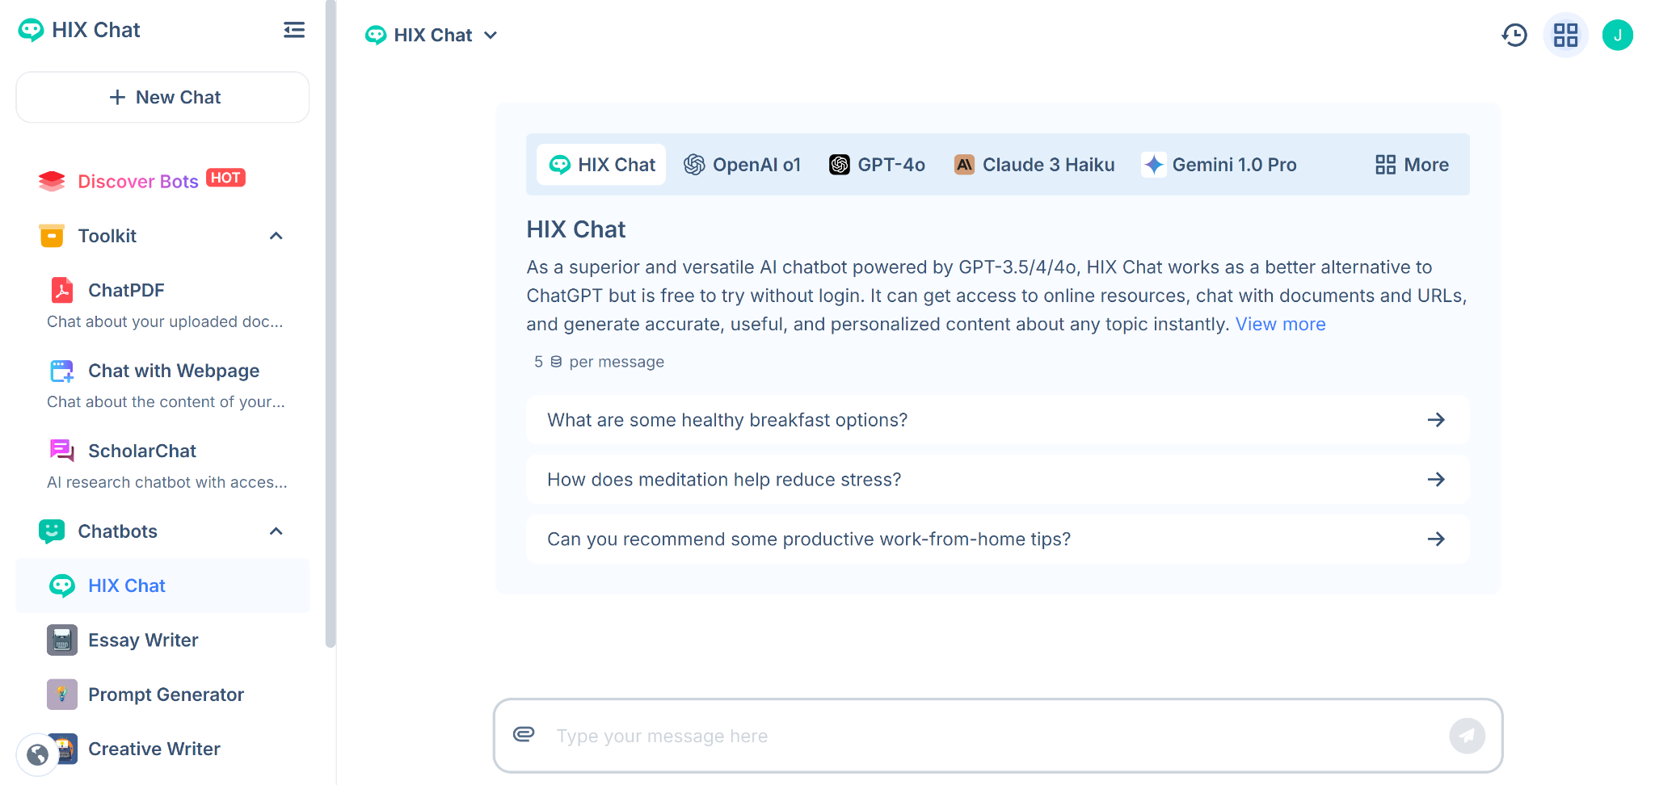Select the Gemini 1.0 Pro tab
1655x785 pixels.
click(1219, 165)
